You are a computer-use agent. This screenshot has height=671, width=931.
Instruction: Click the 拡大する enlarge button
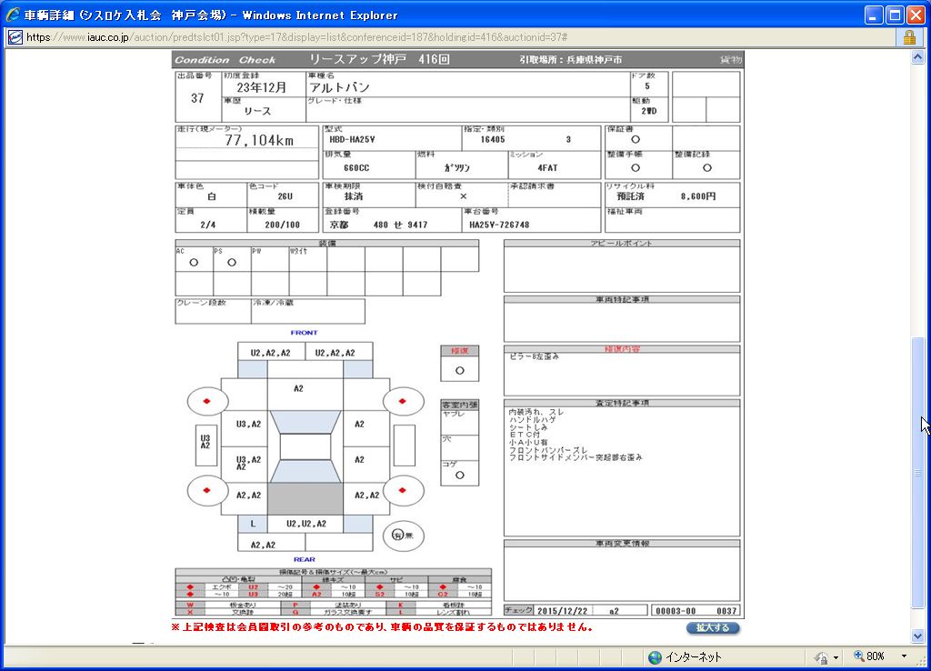tap(713, 628)
